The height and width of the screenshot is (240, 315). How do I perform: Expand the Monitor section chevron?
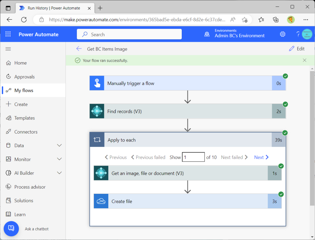(x=59, y=159)
